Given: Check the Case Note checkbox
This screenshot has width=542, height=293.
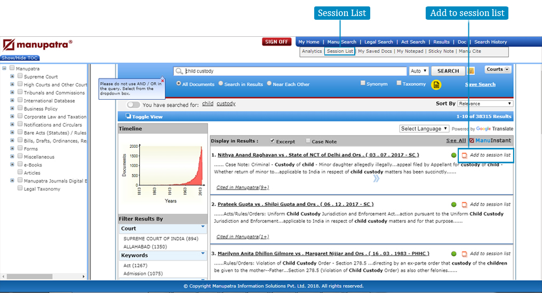Looking at the screenshot, I should point(308,141).
